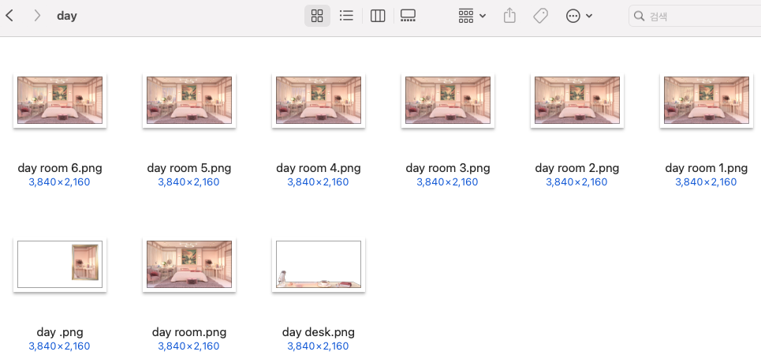Image resolution: width=761 pixels, height=359 pixels.
Task: Click the dimensions under day desk.png
Action: 319,346
